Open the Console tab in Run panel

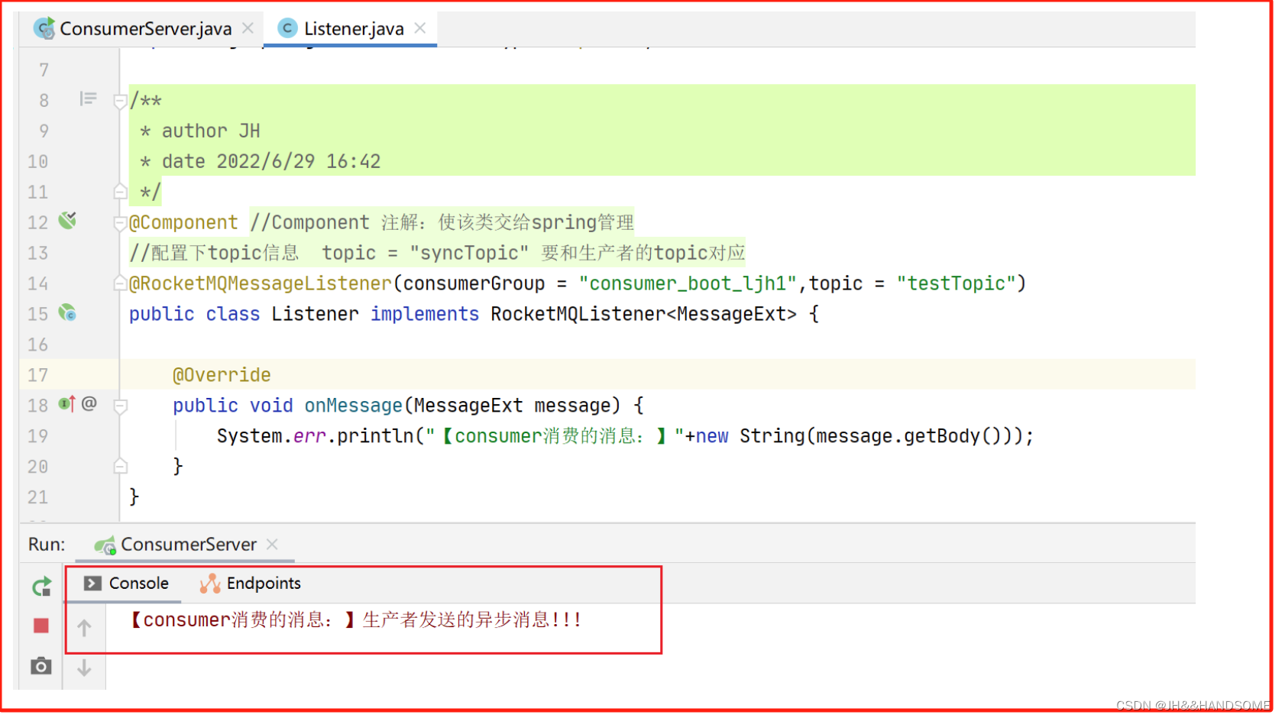pos(126,584)
